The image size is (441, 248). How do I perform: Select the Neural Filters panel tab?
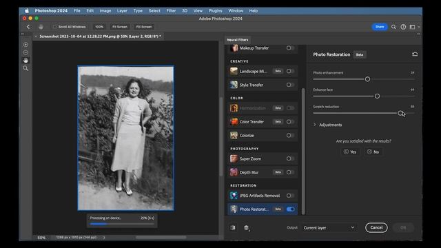(237, 40)
